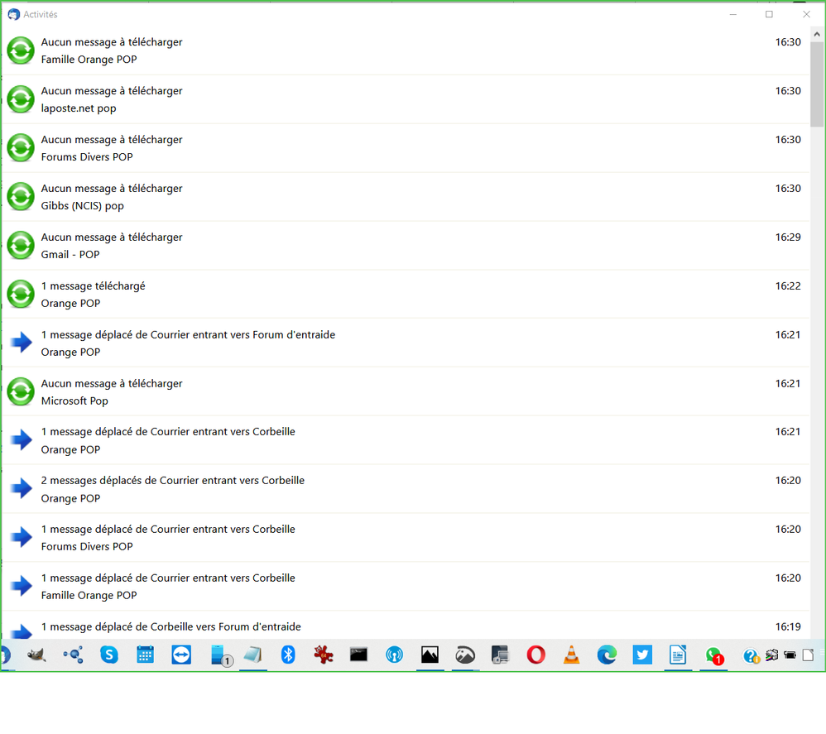Open GIMP from the taskbar
This screenshot has width=826, height=734.
click(x=36, y=655)
